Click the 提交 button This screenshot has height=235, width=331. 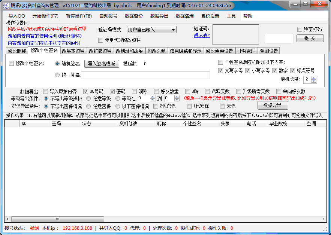pyautogui.click(x=310, y=39)
